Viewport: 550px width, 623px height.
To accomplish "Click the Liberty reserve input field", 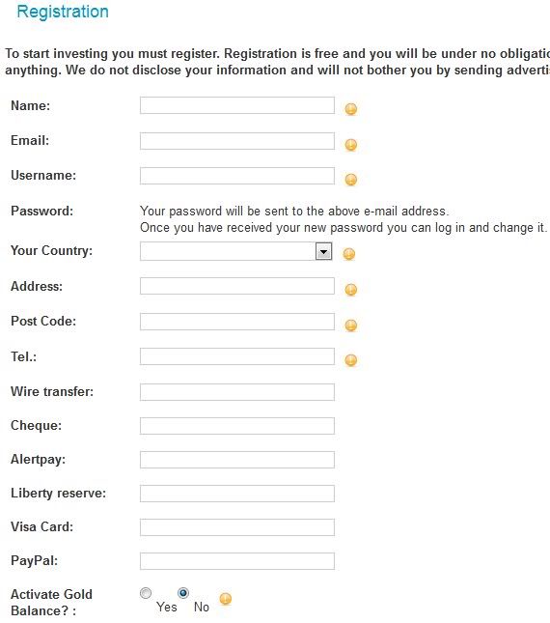I will (x=237, y=494).
